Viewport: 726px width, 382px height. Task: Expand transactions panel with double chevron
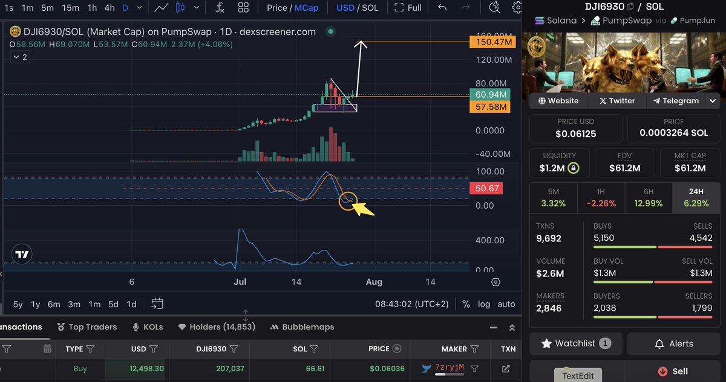point(512,327)
